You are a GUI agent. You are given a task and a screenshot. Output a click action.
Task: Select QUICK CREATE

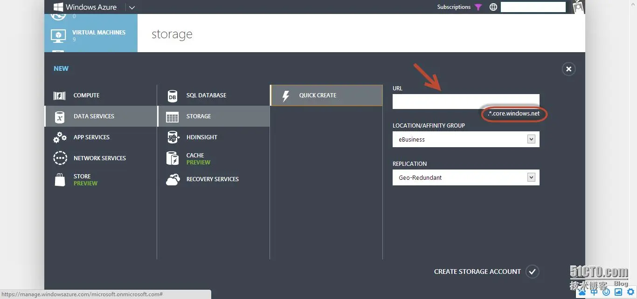(326, 95)
